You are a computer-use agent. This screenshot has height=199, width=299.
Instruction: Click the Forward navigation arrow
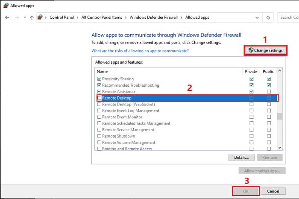pyautogui.click(x=17, y=18)
